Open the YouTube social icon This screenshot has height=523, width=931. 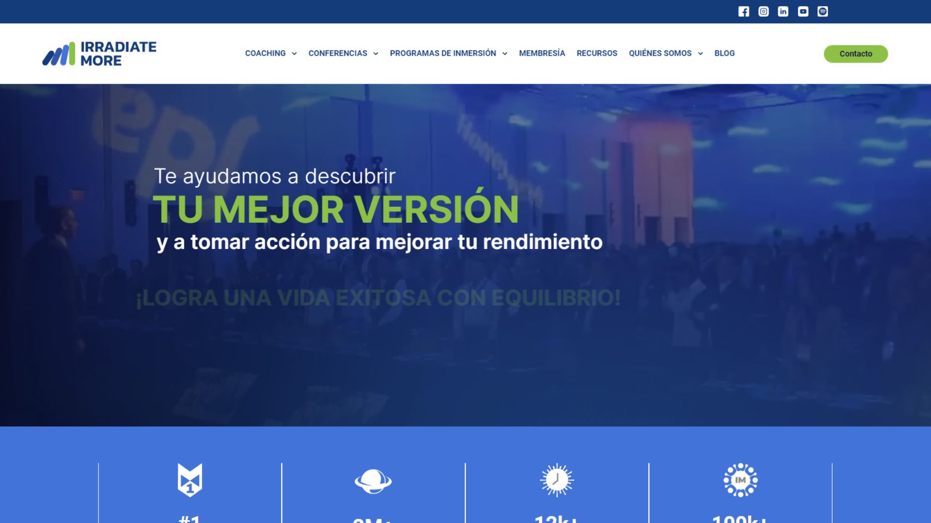tap(803, 11)
